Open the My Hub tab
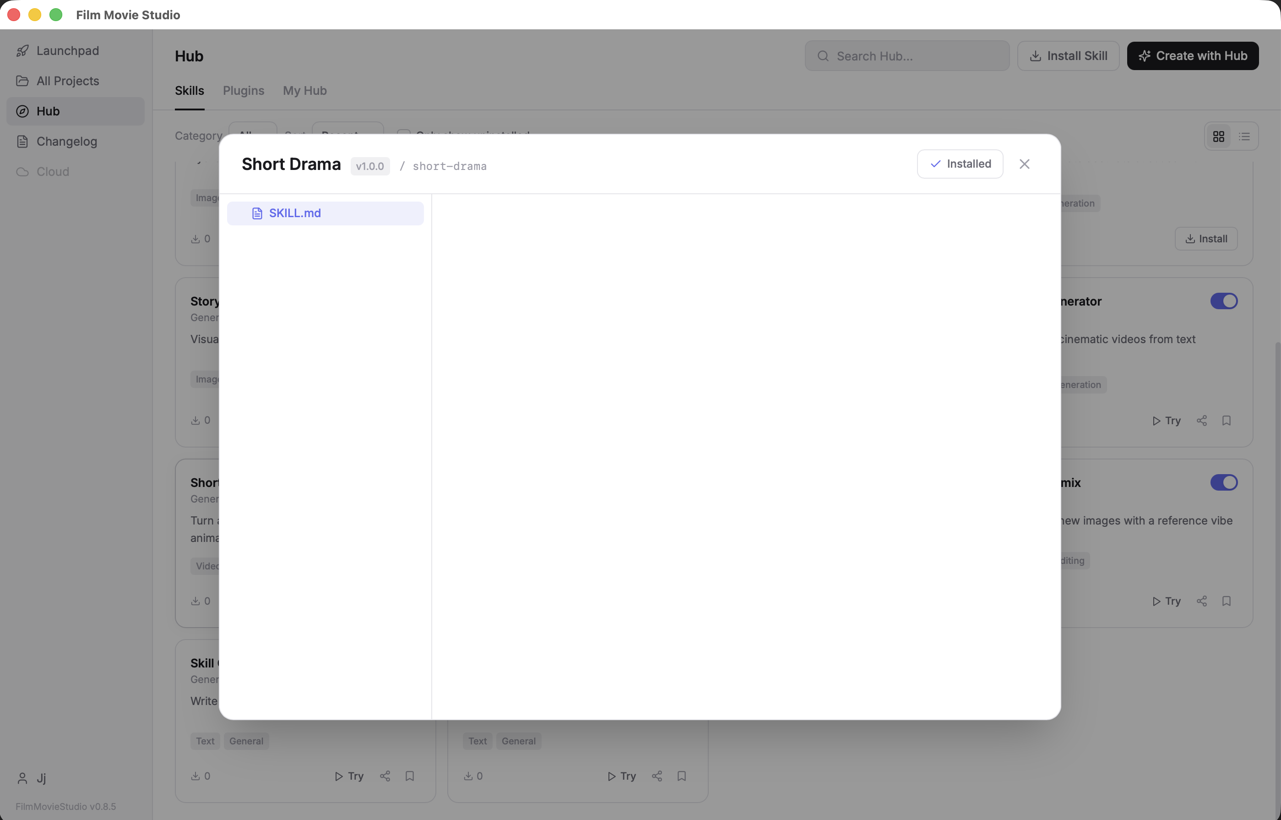The width and height of the screenshot is (1281, 820). (x=304, y=91)
